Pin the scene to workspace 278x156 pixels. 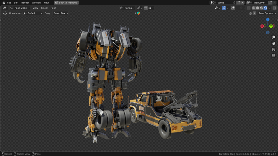pyautogui.click(x=234, y=3)
